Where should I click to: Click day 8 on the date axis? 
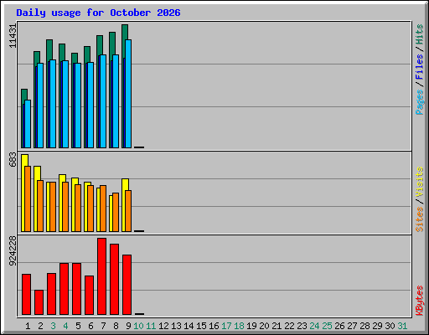point(116,326)
